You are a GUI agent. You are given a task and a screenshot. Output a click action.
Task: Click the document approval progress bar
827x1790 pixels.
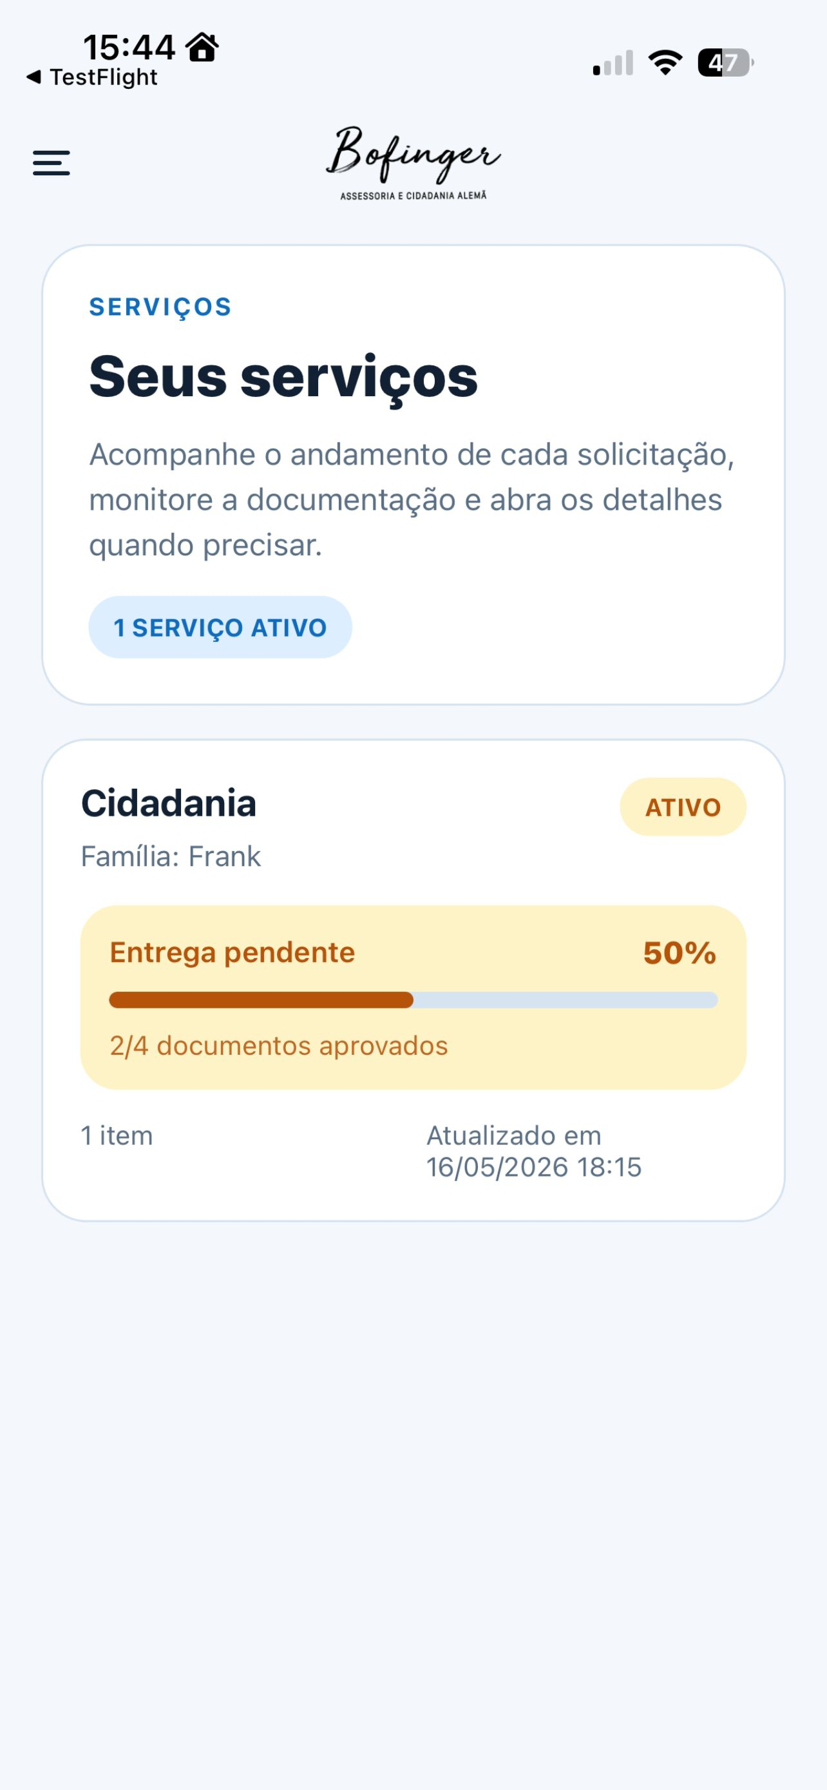pos(413,1000)
